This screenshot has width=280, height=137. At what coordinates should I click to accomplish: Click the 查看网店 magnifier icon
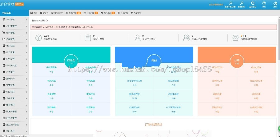coord(241,3)
